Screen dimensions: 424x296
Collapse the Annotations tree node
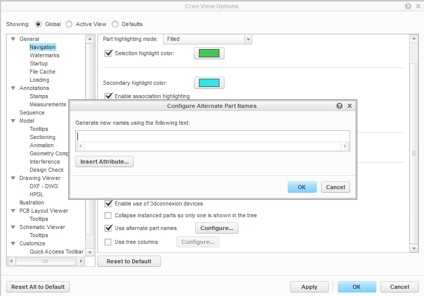click(13, 88)
